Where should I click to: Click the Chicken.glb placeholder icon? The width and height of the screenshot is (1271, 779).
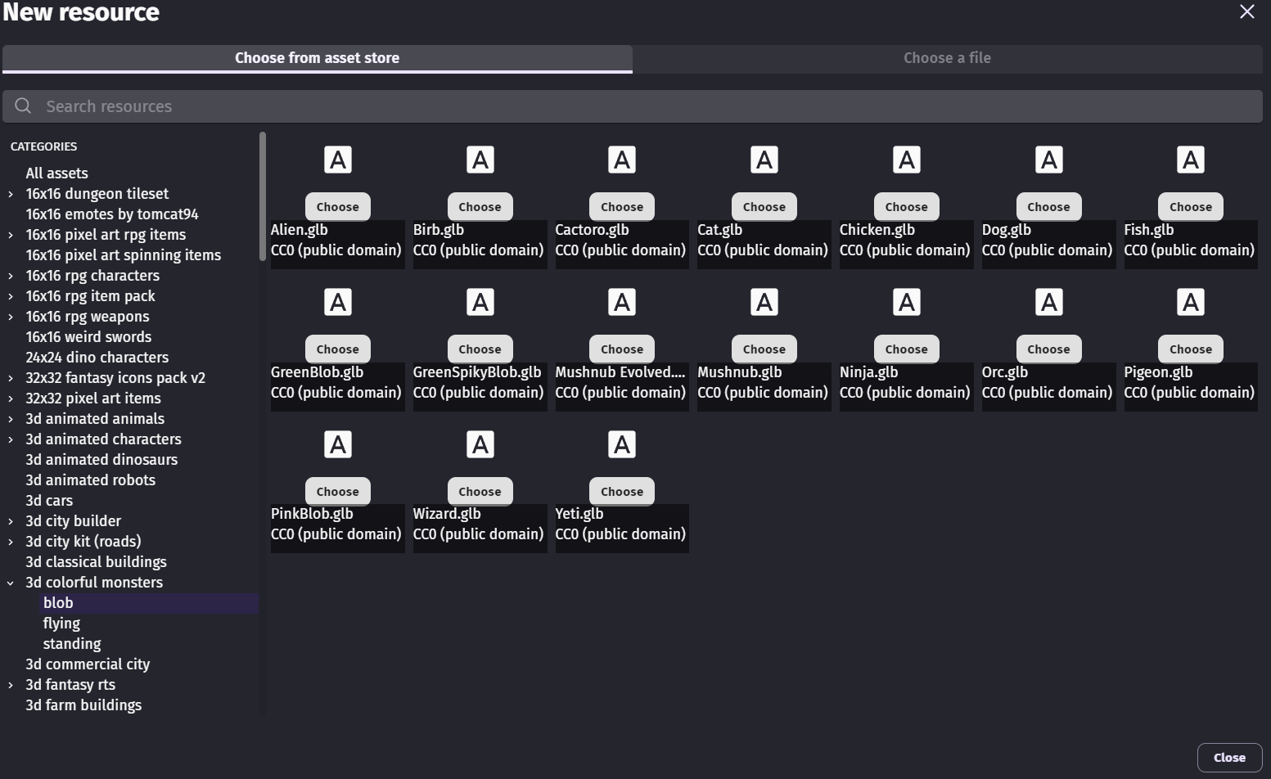pos(907,160)
